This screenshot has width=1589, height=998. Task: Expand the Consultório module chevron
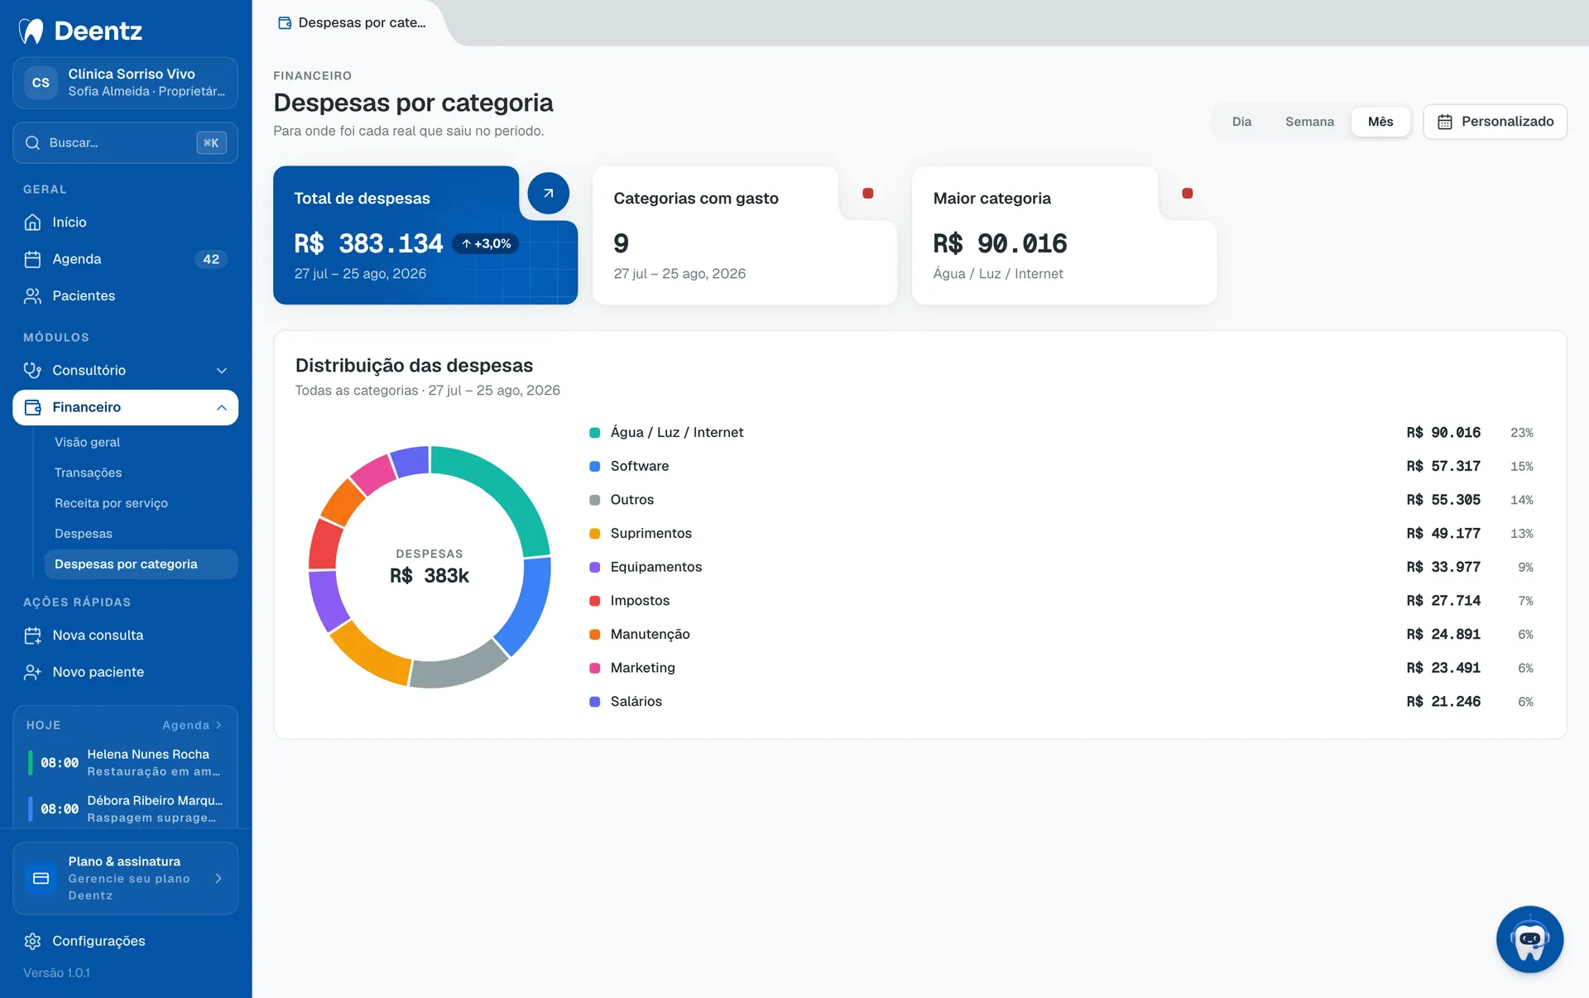(x=221, y=370)
